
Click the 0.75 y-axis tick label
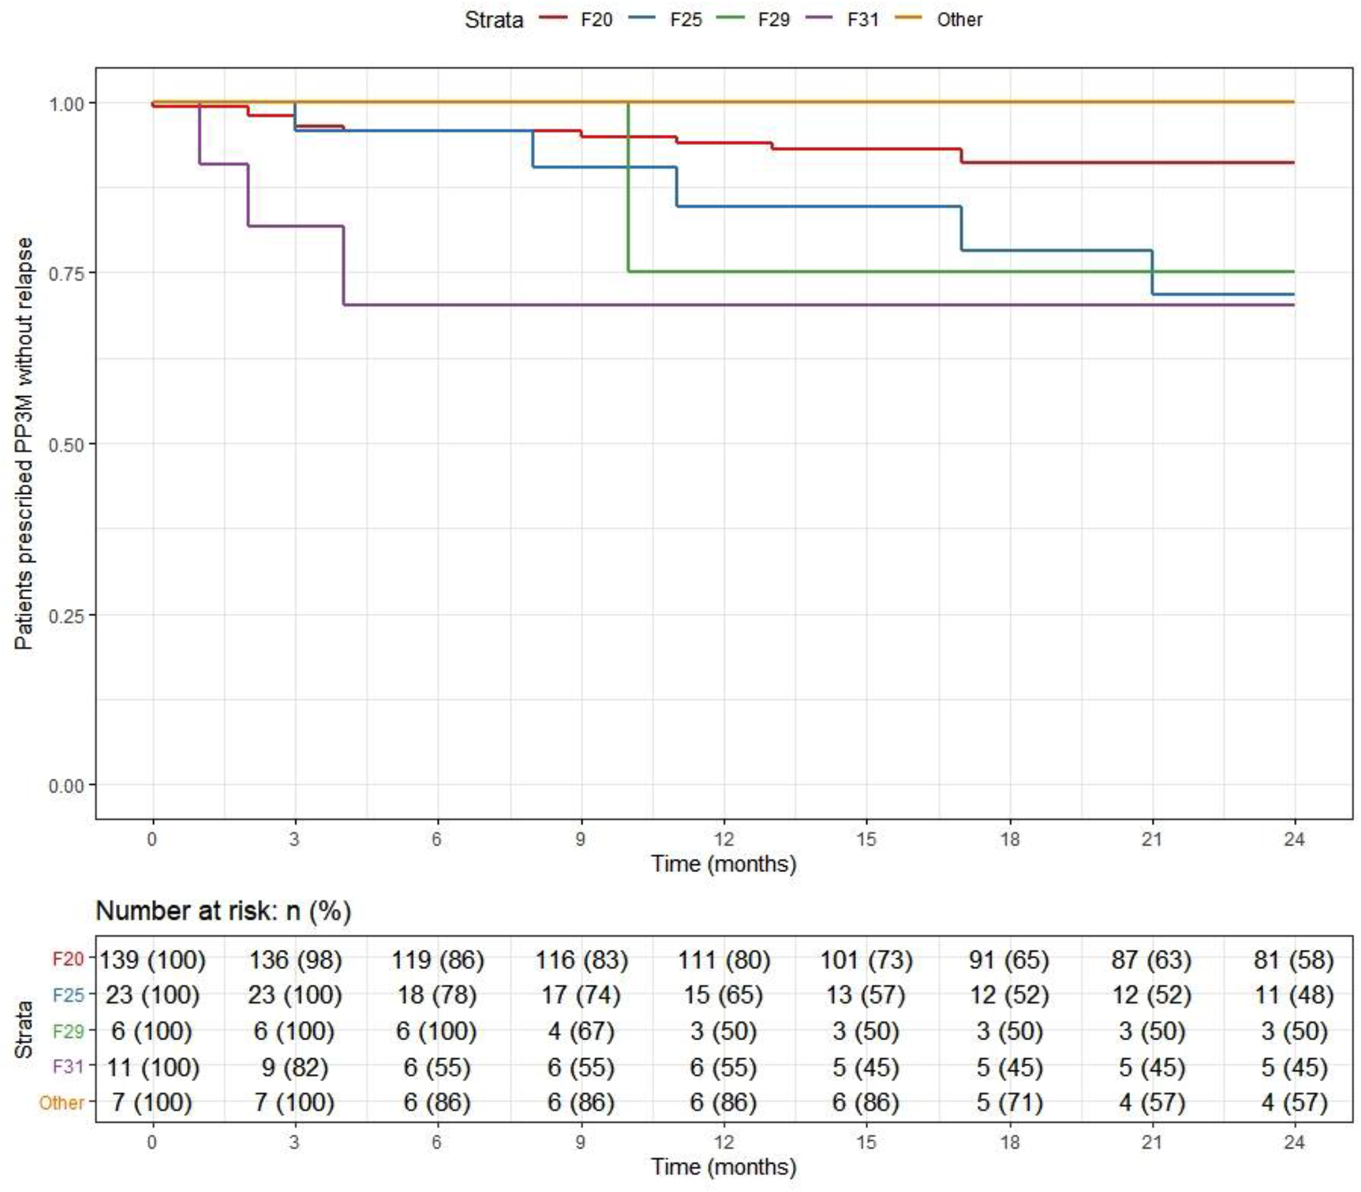point(65,273)
